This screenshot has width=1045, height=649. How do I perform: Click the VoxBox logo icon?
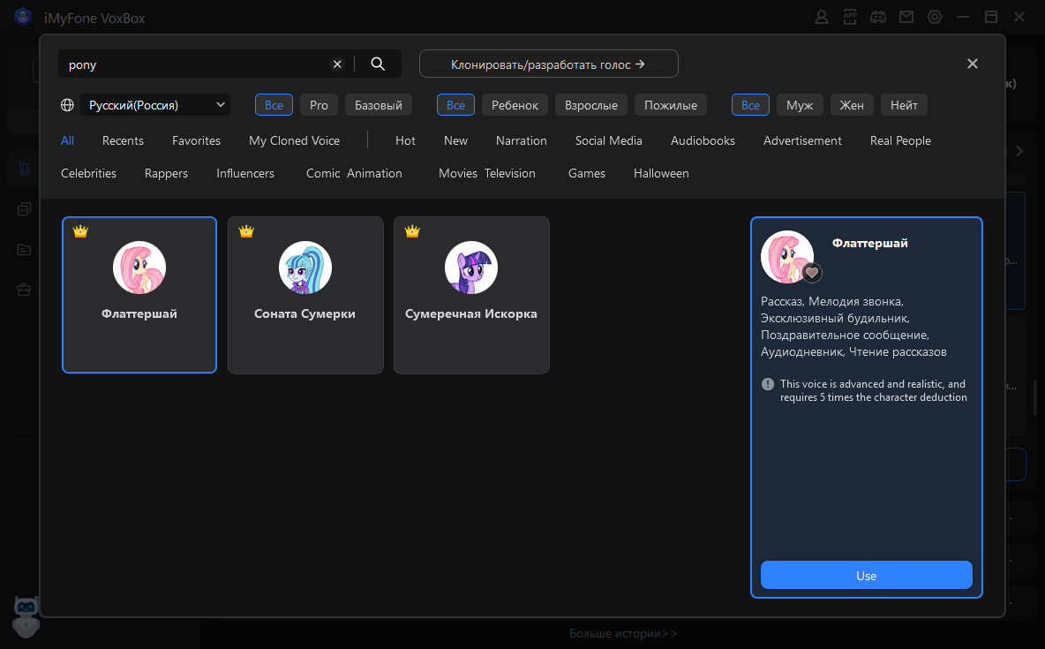click(23, 18)
